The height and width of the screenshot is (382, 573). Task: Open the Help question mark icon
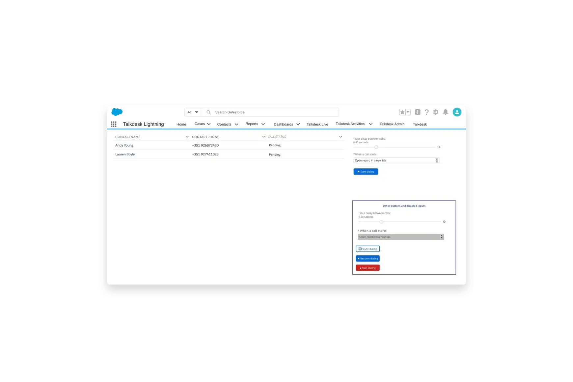click(x=427, y=112)
